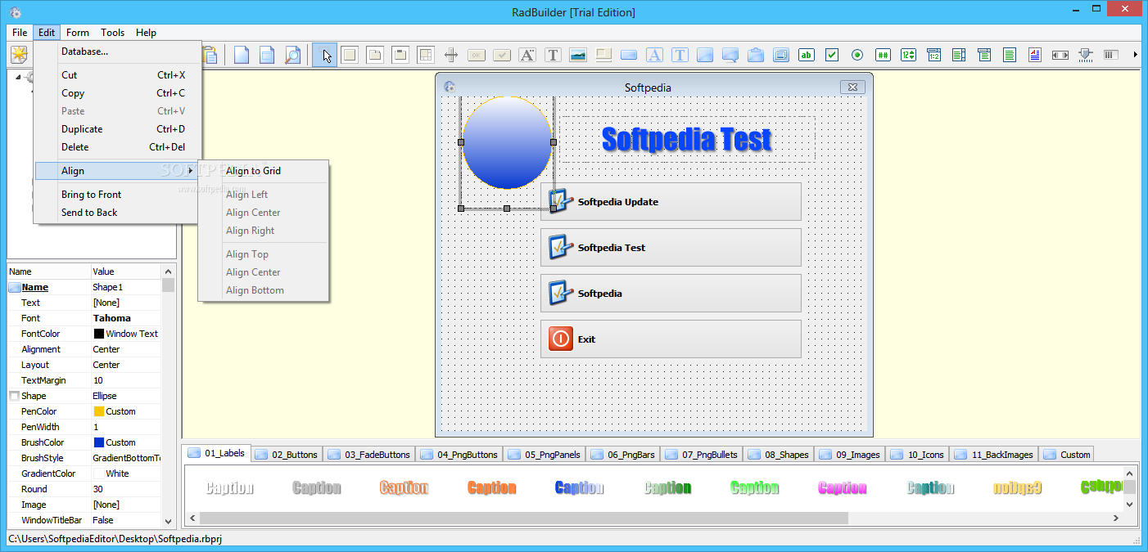The image size is (1148, 552).
Task: Select the radio button component tool
Action: coord(857,55)
